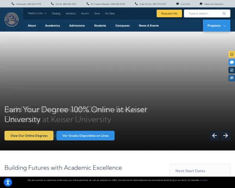Open the accessibility widget icon

click(x=8, y=183)
